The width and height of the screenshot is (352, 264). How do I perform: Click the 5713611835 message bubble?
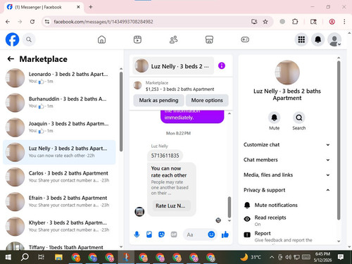click(165, 156)
